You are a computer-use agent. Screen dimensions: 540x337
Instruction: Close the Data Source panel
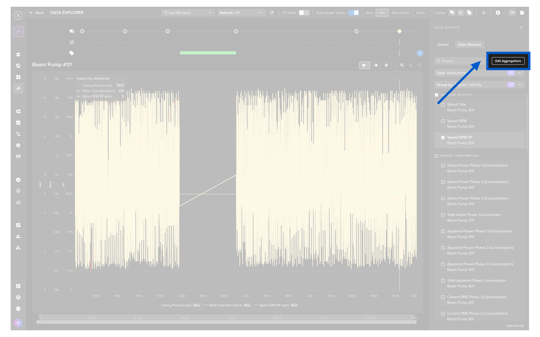coord(521,28)
